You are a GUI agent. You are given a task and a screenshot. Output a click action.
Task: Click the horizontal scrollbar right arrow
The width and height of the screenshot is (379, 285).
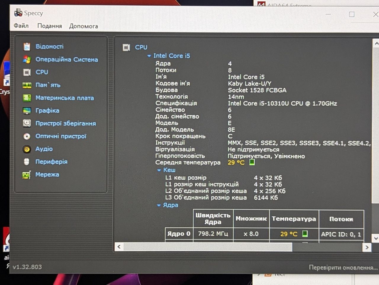tap(367, 247)
